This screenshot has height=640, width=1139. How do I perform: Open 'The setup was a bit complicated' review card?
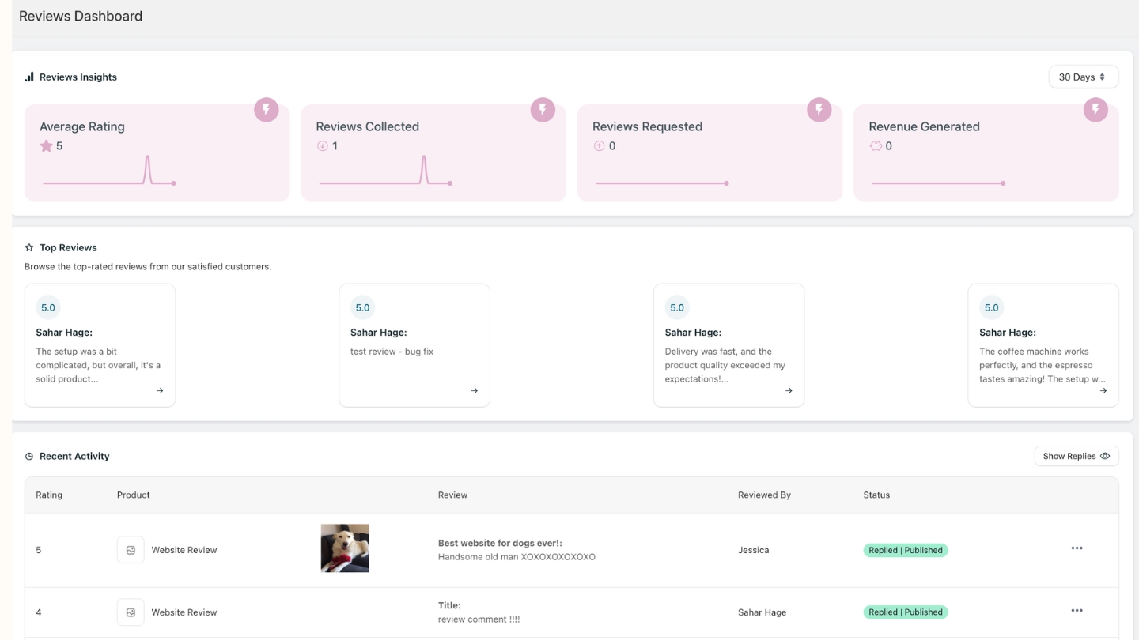coord(100,345)
